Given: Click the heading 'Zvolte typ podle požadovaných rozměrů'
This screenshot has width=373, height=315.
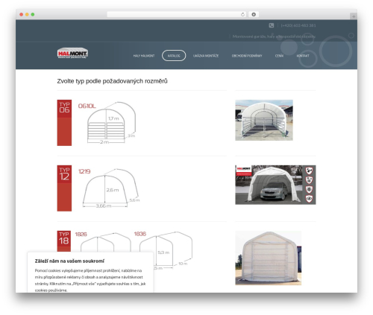Looking at the screenshot, I should [112, 81].
